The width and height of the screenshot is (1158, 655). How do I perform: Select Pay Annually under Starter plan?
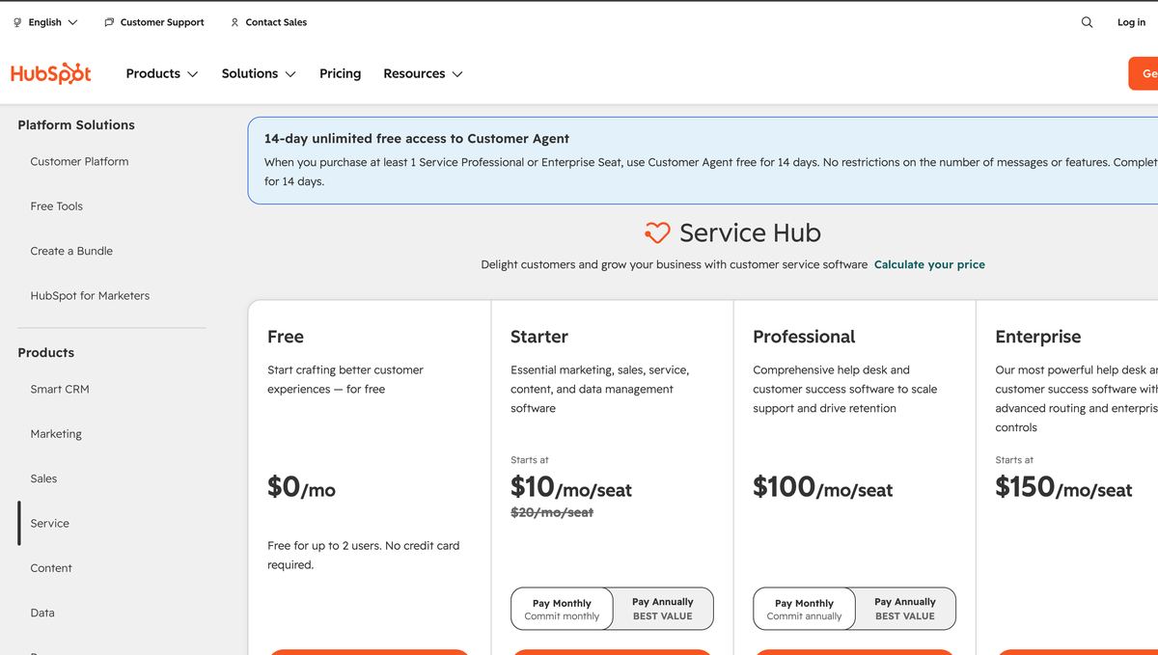pos(663,609)
